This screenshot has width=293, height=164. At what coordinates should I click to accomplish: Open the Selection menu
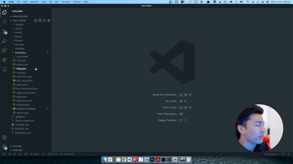[34, 2]
